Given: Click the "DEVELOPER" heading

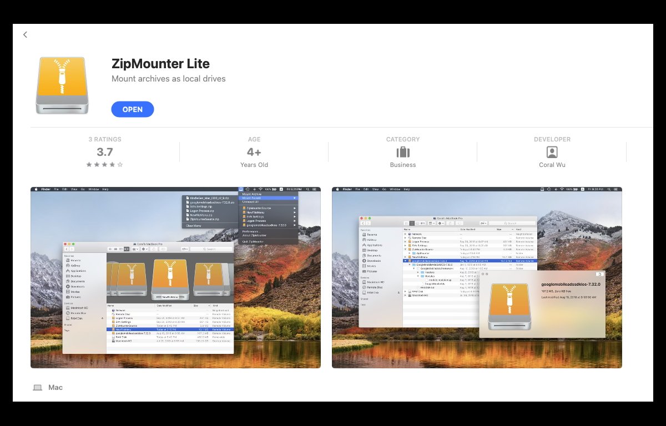Looking at the screenshot, I should coord(552,139).
